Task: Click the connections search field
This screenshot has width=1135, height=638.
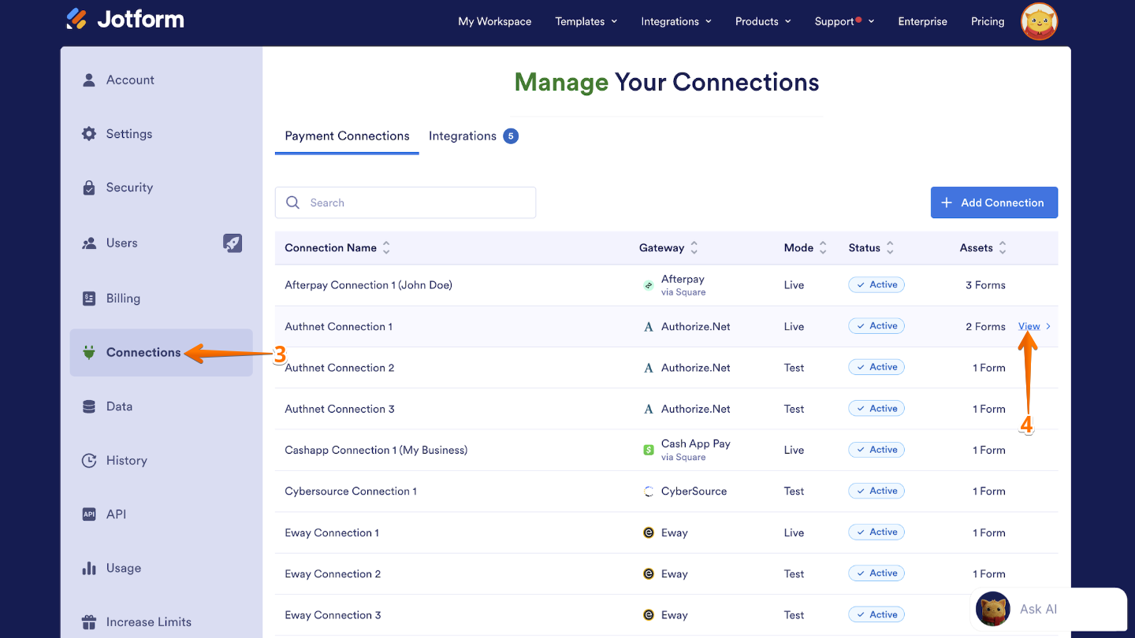Action: pos(404,202)
